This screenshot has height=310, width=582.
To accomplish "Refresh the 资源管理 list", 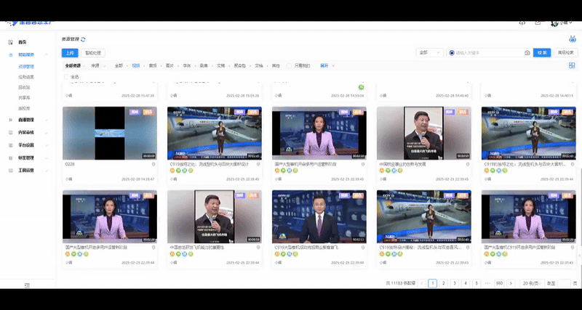I will tap(84, 39).
